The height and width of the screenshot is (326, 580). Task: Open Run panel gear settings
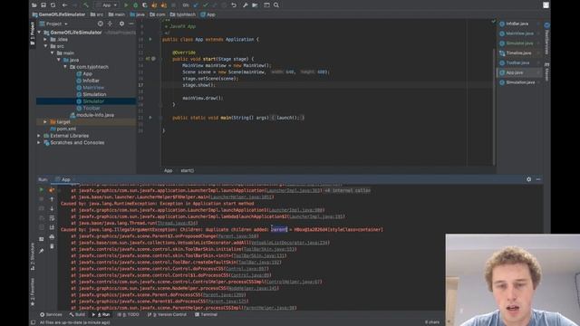click(528, 179)
